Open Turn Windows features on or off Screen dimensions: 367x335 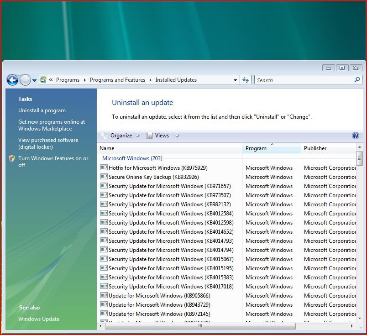pos(53,162)
